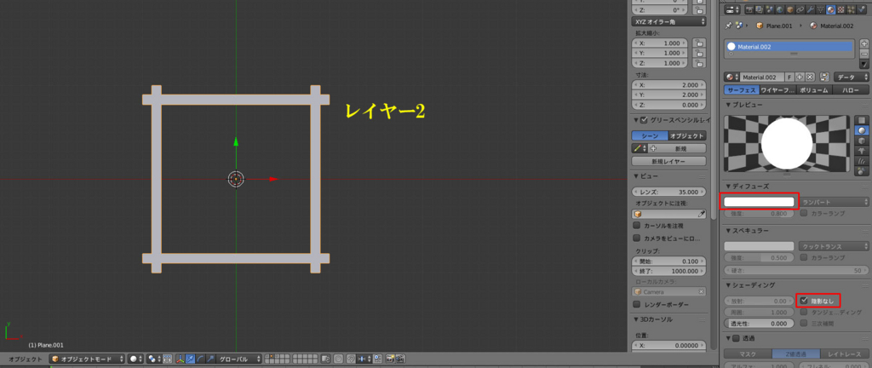Click the node tree toggle icon beside Data
The width and height of the screenshot is (872, 368).
824,78
